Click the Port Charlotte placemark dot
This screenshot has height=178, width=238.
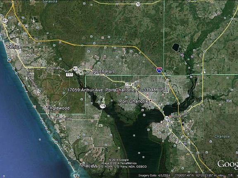(150, 101)
